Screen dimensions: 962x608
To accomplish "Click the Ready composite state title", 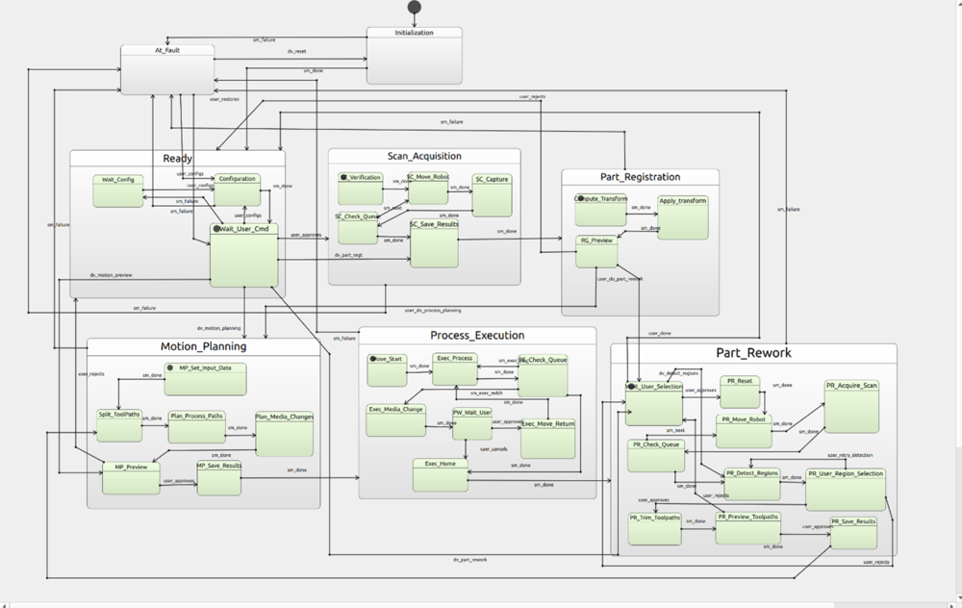I will pos(177,159).
